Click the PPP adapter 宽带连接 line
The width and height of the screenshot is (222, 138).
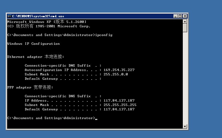pos(30,87)
